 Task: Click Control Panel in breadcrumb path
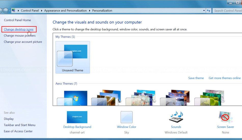(30, 11)
